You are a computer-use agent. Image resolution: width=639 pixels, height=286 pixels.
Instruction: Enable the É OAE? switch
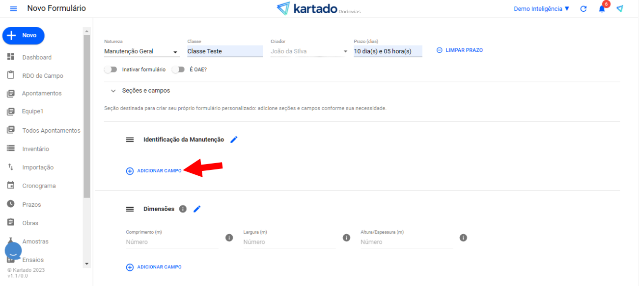click(x=178, y=70)
